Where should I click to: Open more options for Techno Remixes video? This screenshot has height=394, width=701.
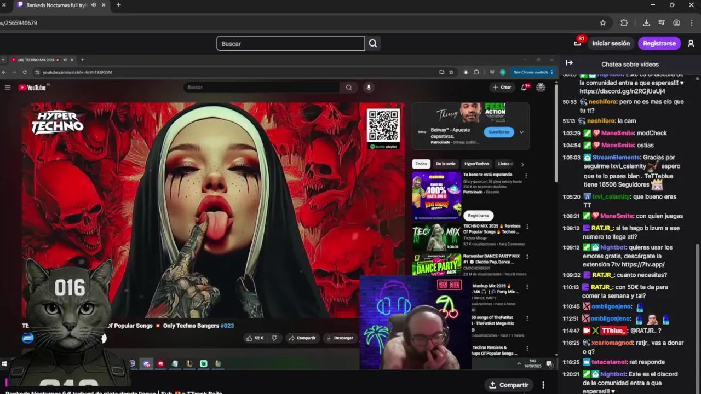click(x=527, y=348)
